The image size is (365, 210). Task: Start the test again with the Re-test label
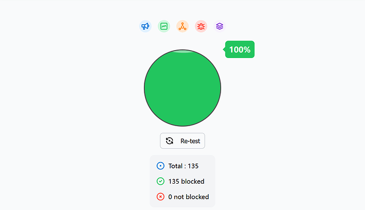190,141
